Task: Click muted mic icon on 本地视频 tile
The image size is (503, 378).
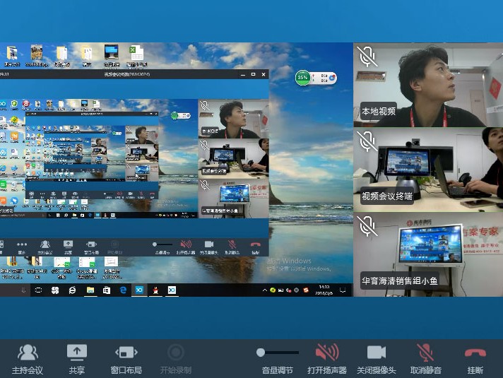Action: 366,57
